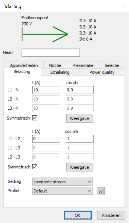Click Weergave button under the L3 - N row
This screenshot has height=223, width=129.
80,118
